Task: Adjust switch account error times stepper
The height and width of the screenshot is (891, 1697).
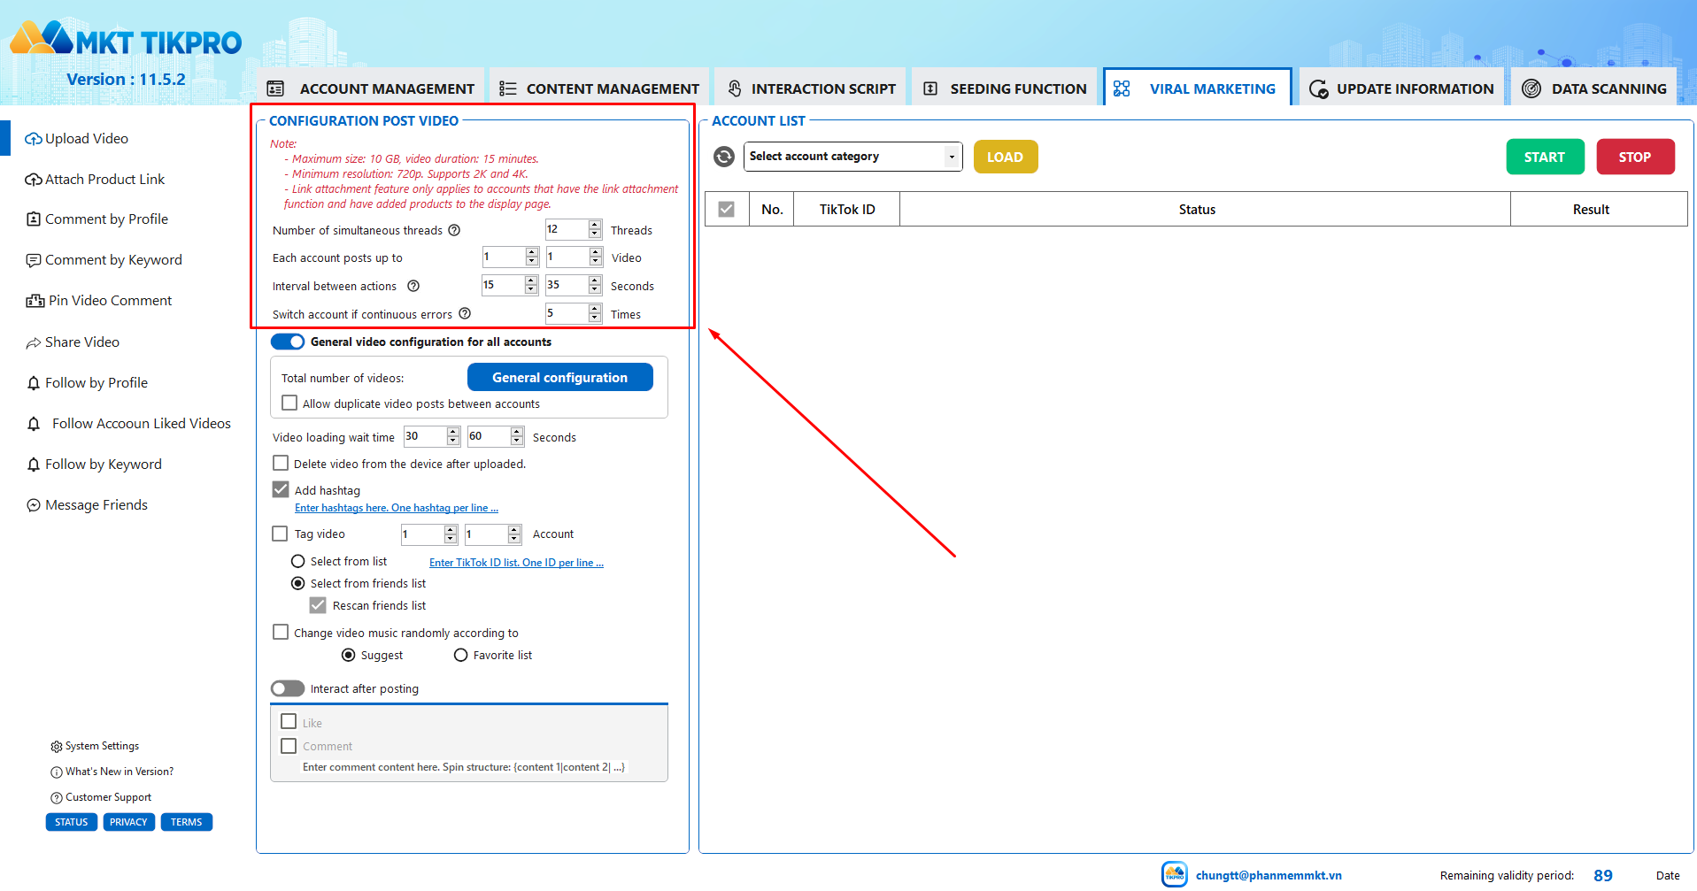Action: point(595,313)
